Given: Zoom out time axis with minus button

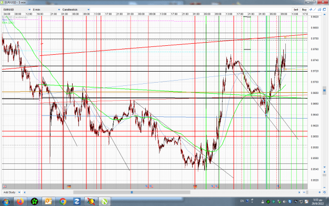Looking at the screenshot, I should coord(304,192).
